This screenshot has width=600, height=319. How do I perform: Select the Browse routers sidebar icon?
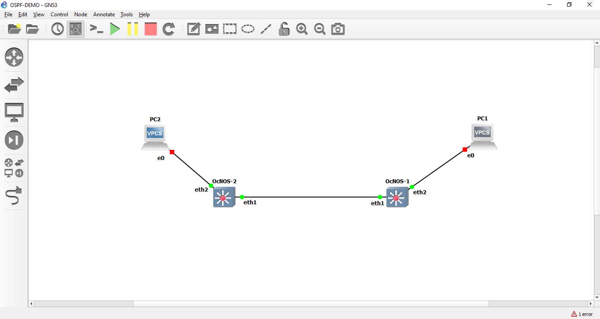(14, 57)
